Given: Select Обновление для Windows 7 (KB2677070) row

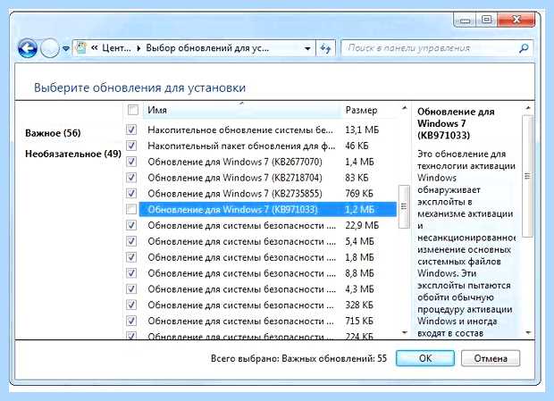Looking at the screenshot, I should click(268, 162).
